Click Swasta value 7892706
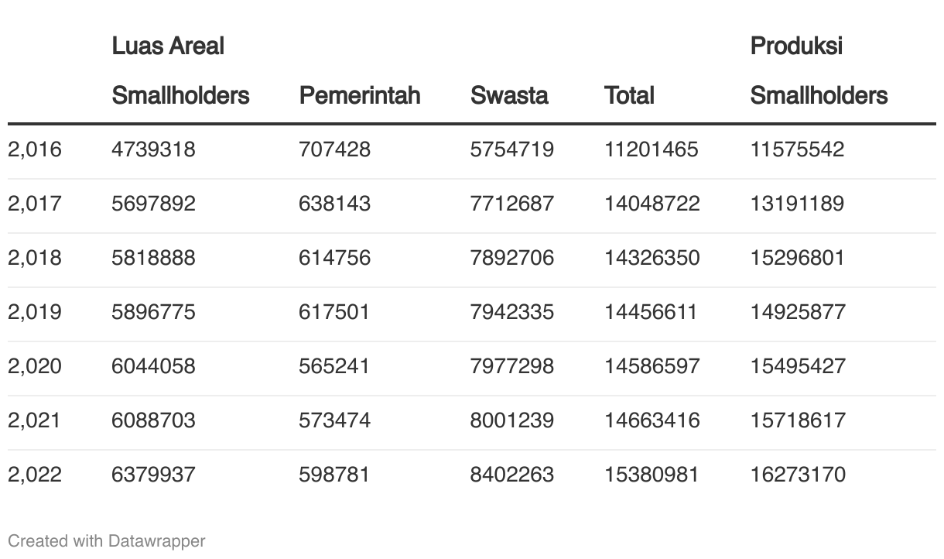 click(512, 258)
